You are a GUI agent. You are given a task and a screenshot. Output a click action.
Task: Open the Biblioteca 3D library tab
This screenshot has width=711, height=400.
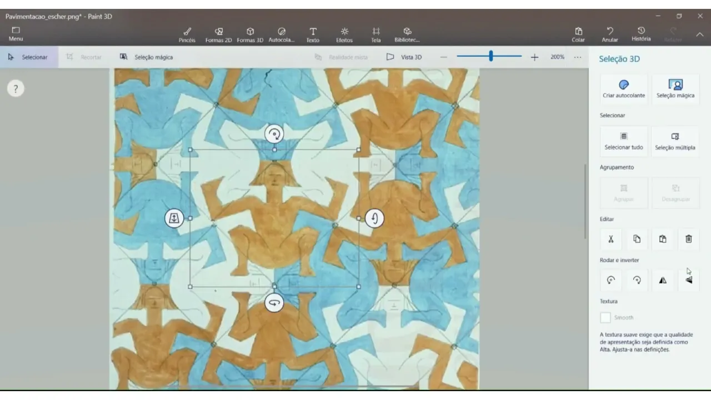pyautogui.click(x=407, y=35)
